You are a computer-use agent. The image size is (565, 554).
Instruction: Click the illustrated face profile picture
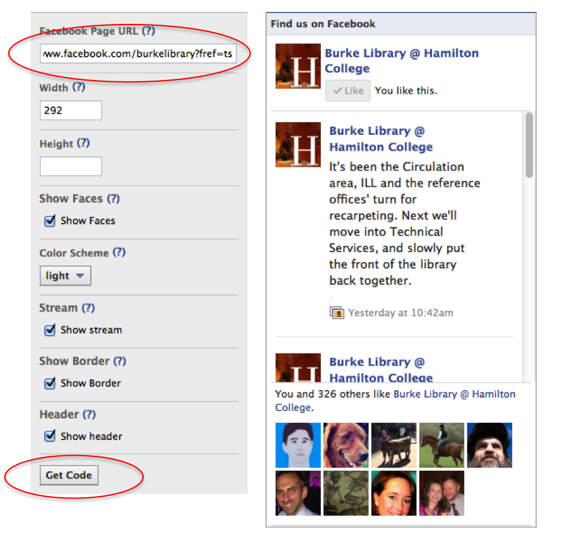[x=298, y=445]
